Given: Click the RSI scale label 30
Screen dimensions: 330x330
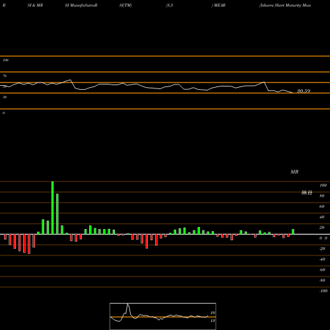Looking at the screenshot, I should [x=5, y=97].
